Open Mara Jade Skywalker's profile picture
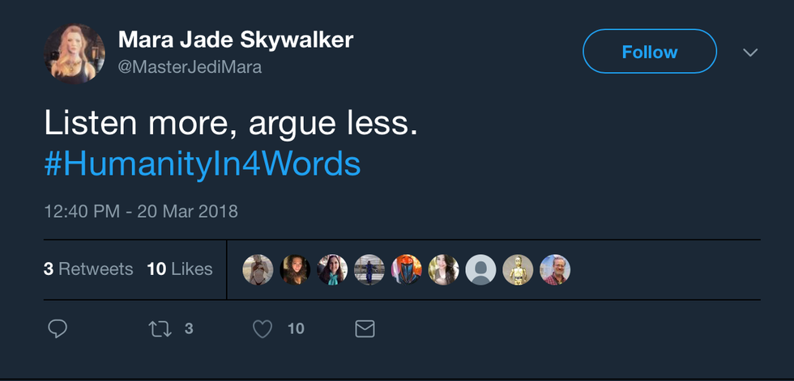 [75, 53]
